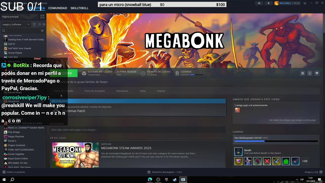Click the Diles algo activity input field

[x=138, y=130]
